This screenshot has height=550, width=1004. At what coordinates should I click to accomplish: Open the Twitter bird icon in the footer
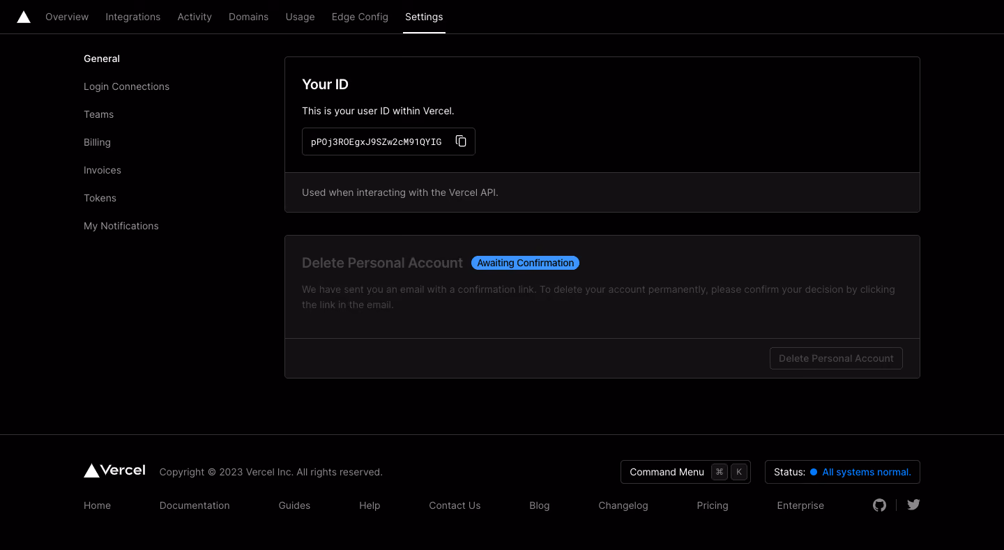click(913, 505)
